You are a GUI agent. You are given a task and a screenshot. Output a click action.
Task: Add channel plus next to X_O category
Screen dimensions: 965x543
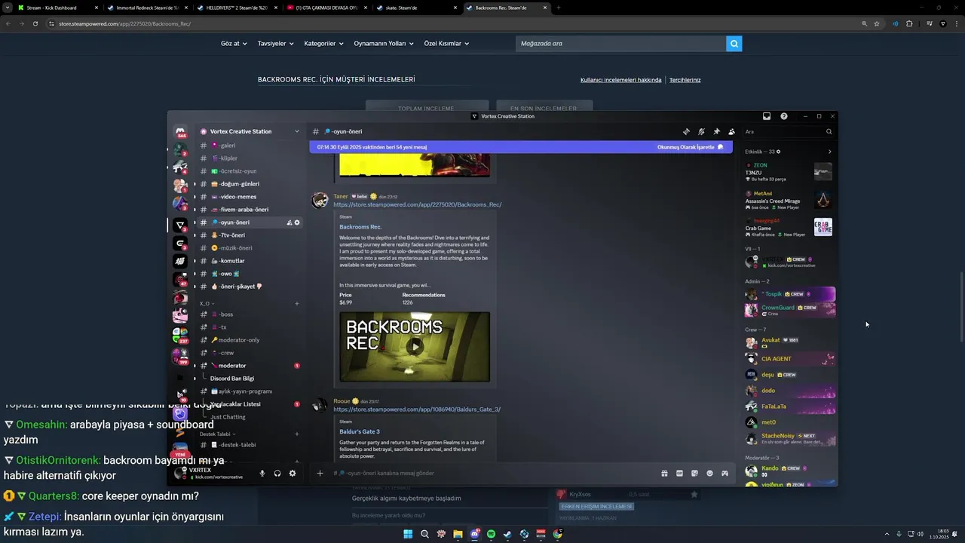tap(297, 303)
